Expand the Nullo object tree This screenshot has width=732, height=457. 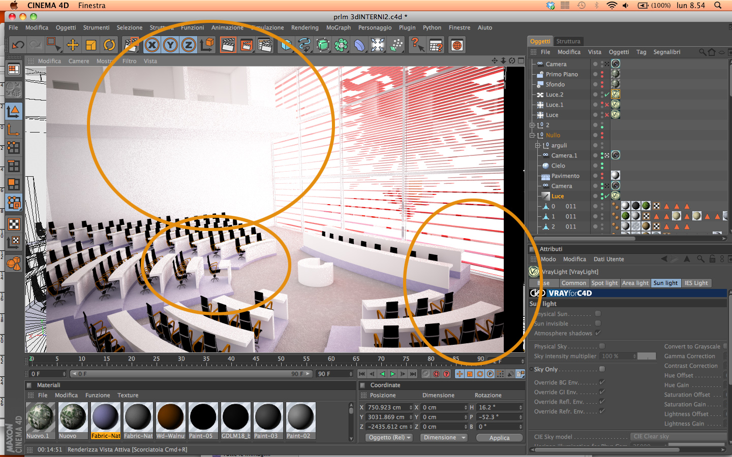532,135
